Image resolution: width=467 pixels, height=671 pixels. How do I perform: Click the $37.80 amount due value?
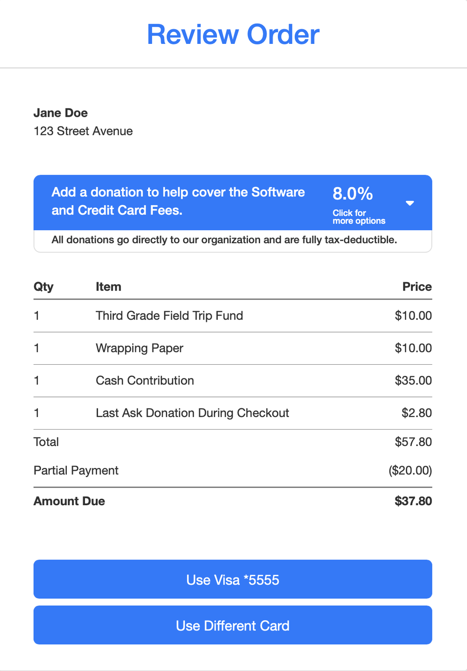click(x=413, y=501)
